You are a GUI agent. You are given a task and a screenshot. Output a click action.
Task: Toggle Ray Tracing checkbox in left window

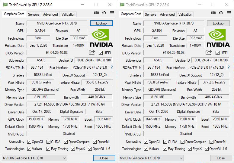[x=48, y=149]
